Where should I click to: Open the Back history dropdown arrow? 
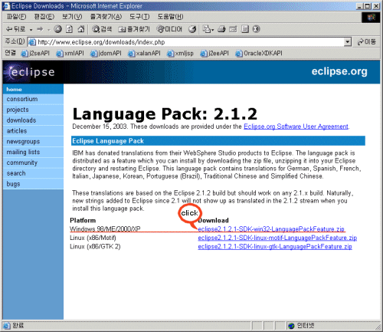pos(31,30)
